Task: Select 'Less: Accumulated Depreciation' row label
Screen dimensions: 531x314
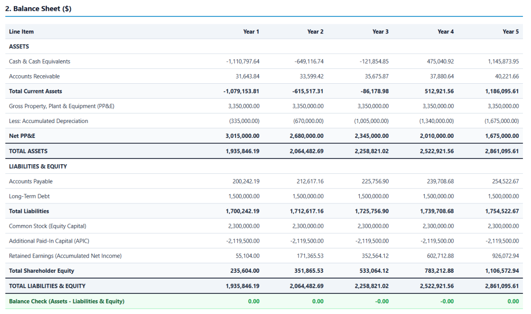Action: point(48,121)
